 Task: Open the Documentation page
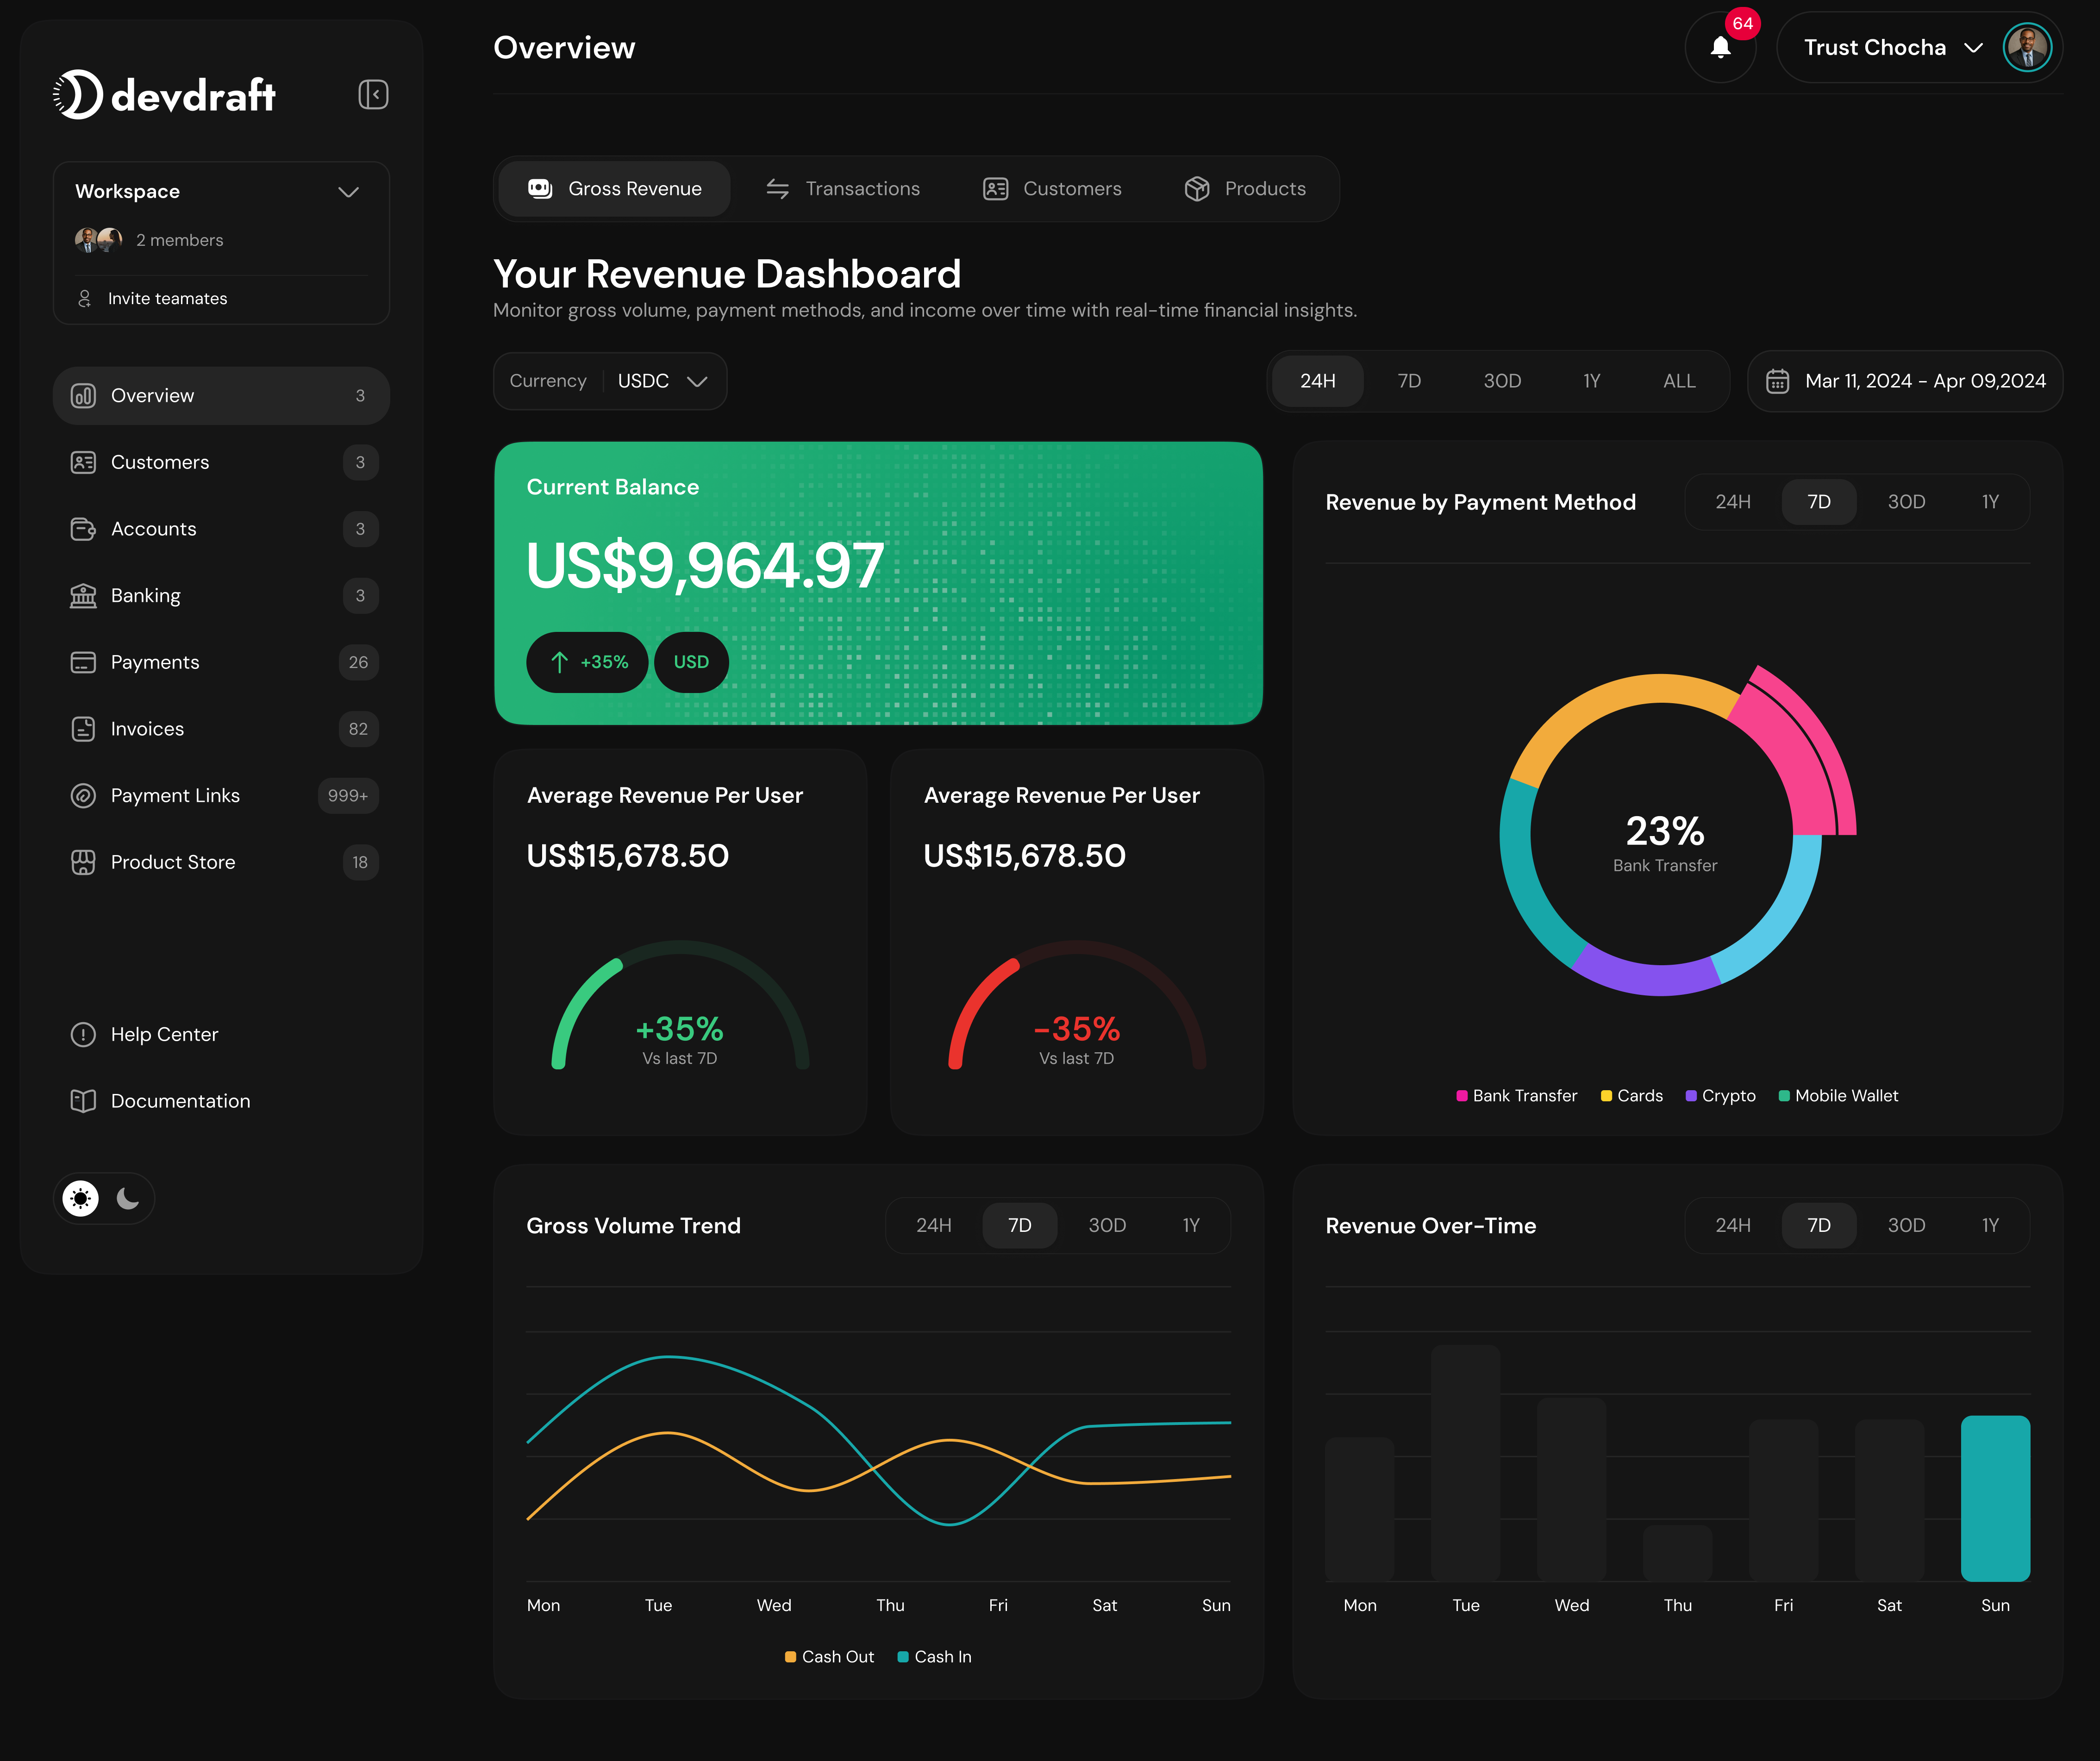click(x=179, y=1100)
